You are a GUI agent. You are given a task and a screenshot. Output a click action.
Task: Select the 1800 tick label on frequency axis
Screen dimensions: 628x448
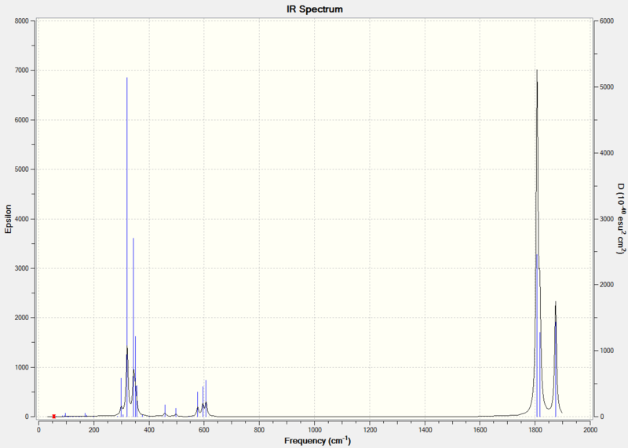[535, 430]
